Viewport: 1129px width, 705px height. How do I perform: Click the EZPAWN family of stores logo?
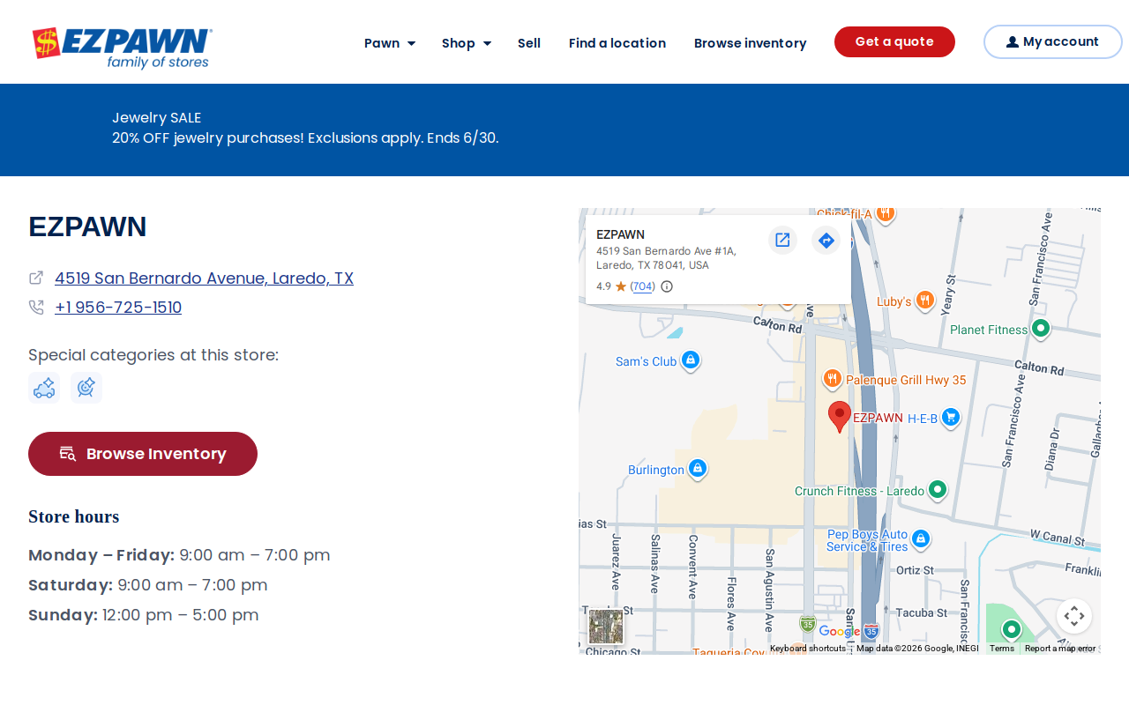[x=123, y=48]
